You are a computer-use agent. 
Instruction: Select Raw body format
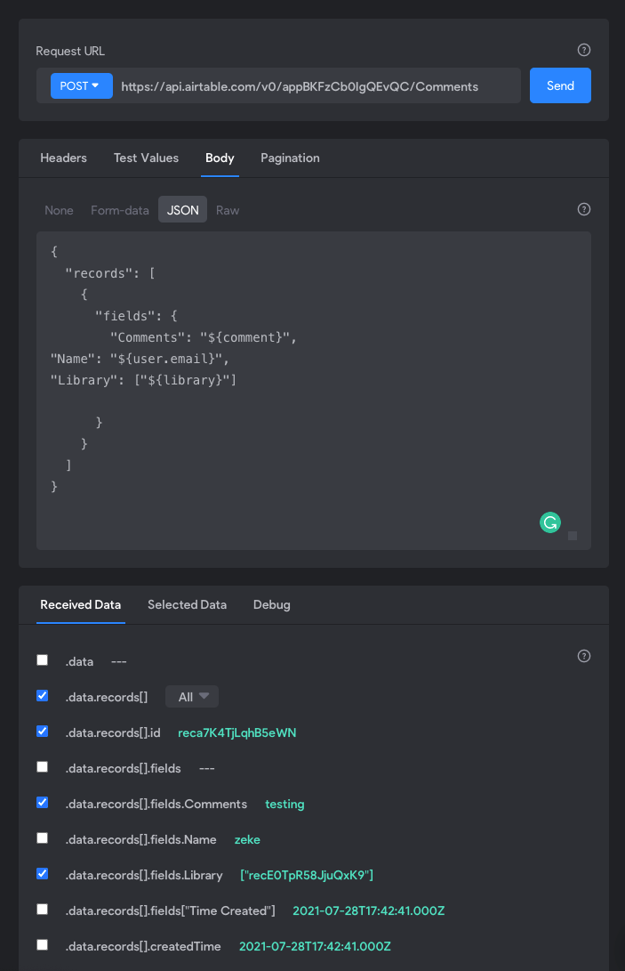pos(228,210)
